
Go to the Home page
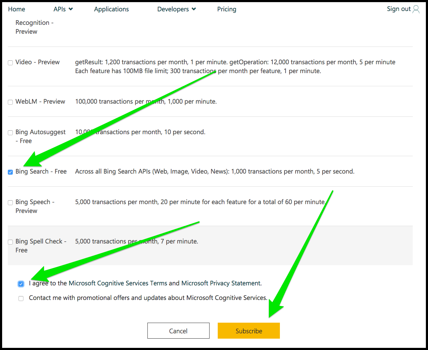point(17,9)
